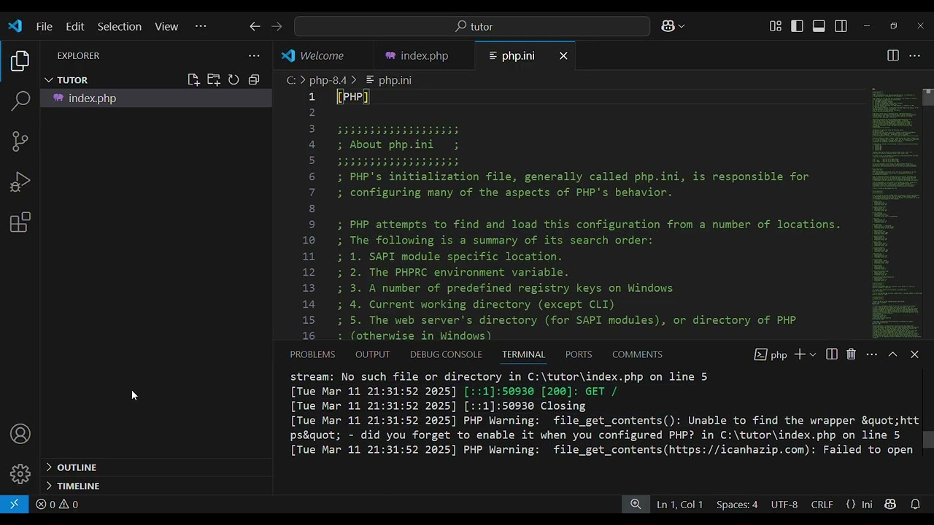Open the Selection menu

[120, 26]
